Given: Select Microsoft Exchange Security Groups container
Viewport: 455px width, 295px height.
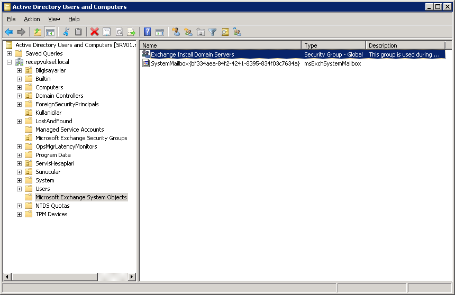Looking at the screenshot, I should 81,138.
